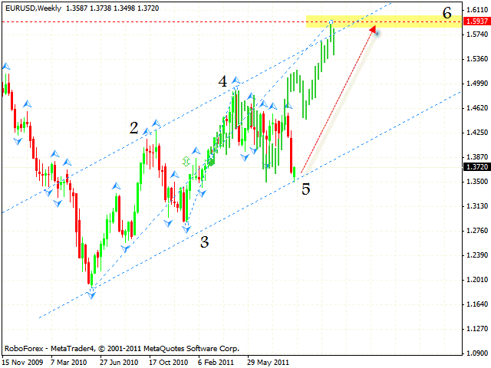
Task: Click the 15 Nov 2009 date label
Action: click(21, 360)
